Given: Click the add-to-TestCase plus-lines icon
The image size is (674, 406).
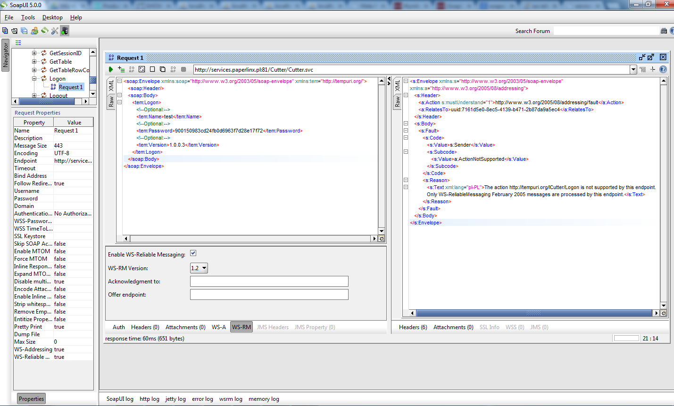Looking at the screenshot, I should click(x=121, y=69).
